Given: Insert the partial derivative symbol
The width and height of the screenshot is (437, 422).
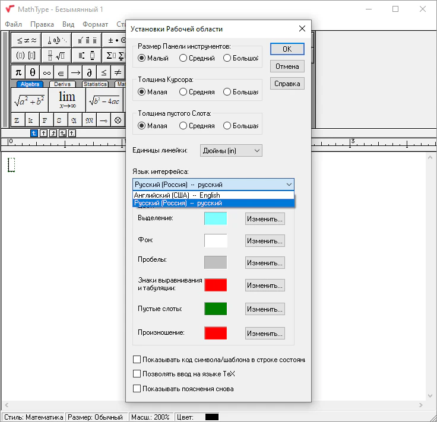Looking at the screenshot, I should pos(90,72).
